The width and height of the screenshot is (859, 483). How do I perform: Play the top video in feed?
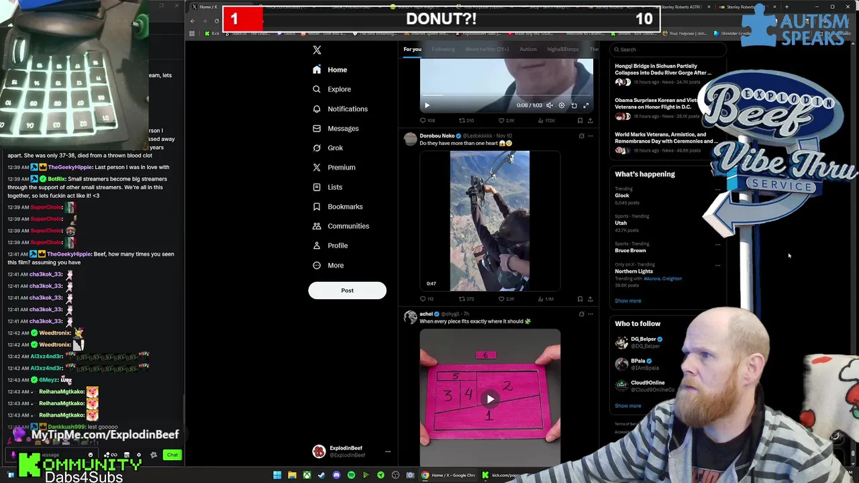(427, 105)
